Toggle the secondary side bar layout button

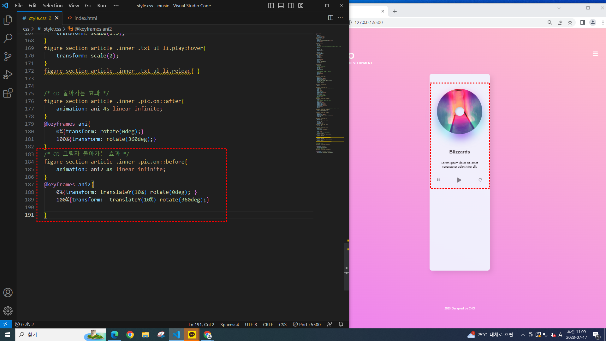[x=291, y=6]
